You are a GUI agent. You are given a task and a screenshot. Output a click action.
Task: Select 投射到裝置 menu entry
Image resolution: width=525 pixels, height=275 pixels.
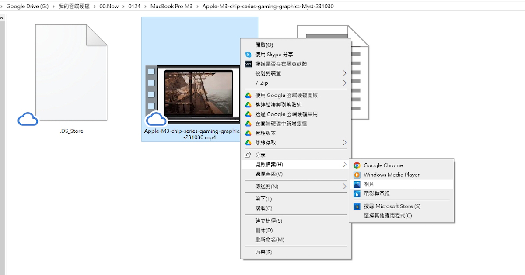point(296,73)
